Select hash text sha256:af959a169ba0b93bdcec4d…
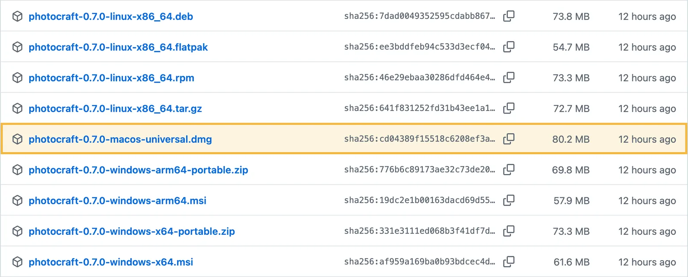Screen dimensions: 688x277 click(x=420, y=262)
